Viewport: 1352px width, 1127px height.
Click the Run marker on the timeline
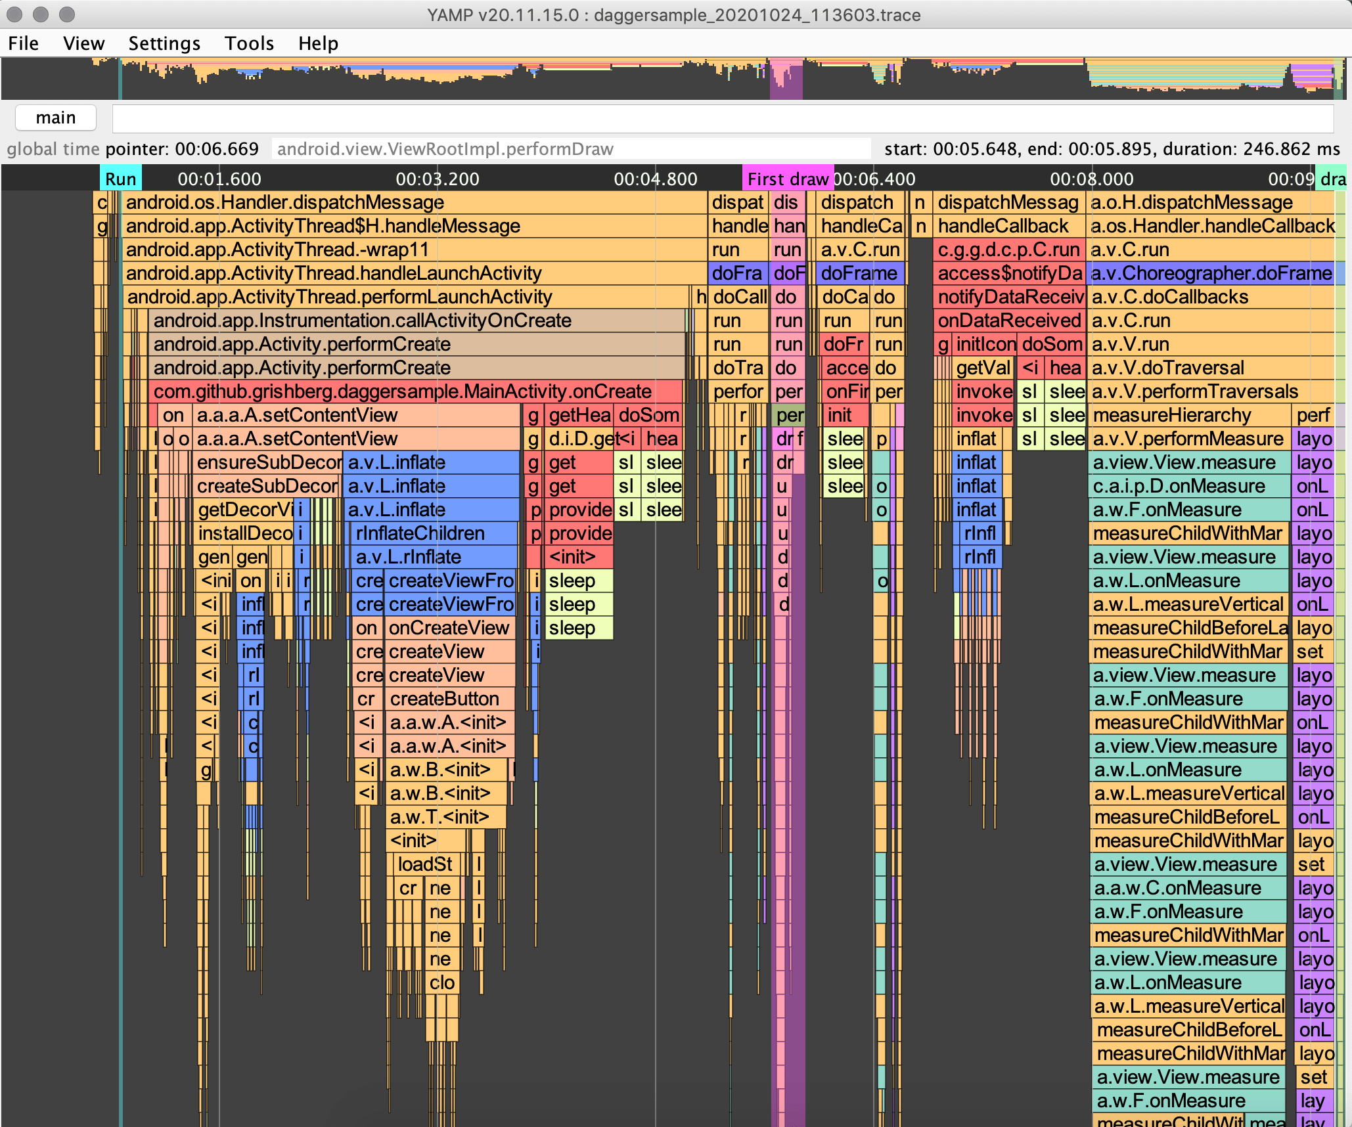tap(120, 178)
